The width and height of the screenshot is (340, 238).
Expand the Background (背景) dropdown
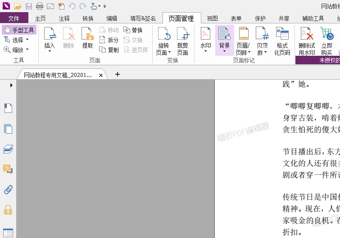point(224,50)
